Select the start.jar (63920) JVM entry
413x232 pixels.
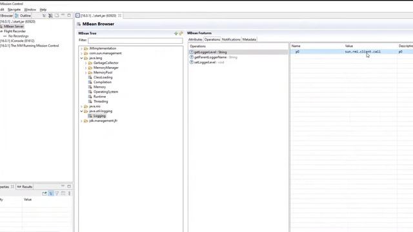click(17, 21)
